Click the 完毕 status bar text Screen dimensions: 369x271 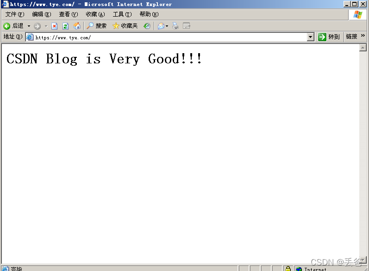click(16, 269)
